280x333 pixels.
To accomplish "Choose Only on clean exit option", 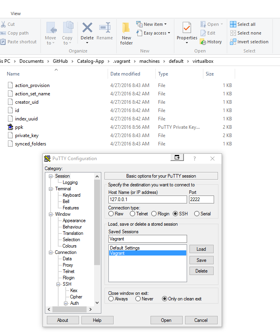I will (164, 298).
